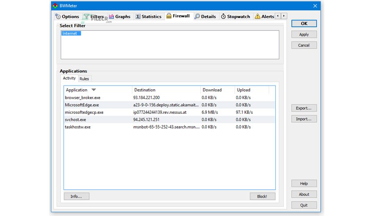
Task: Select the Firewall tab
Action: pos(178,16)
